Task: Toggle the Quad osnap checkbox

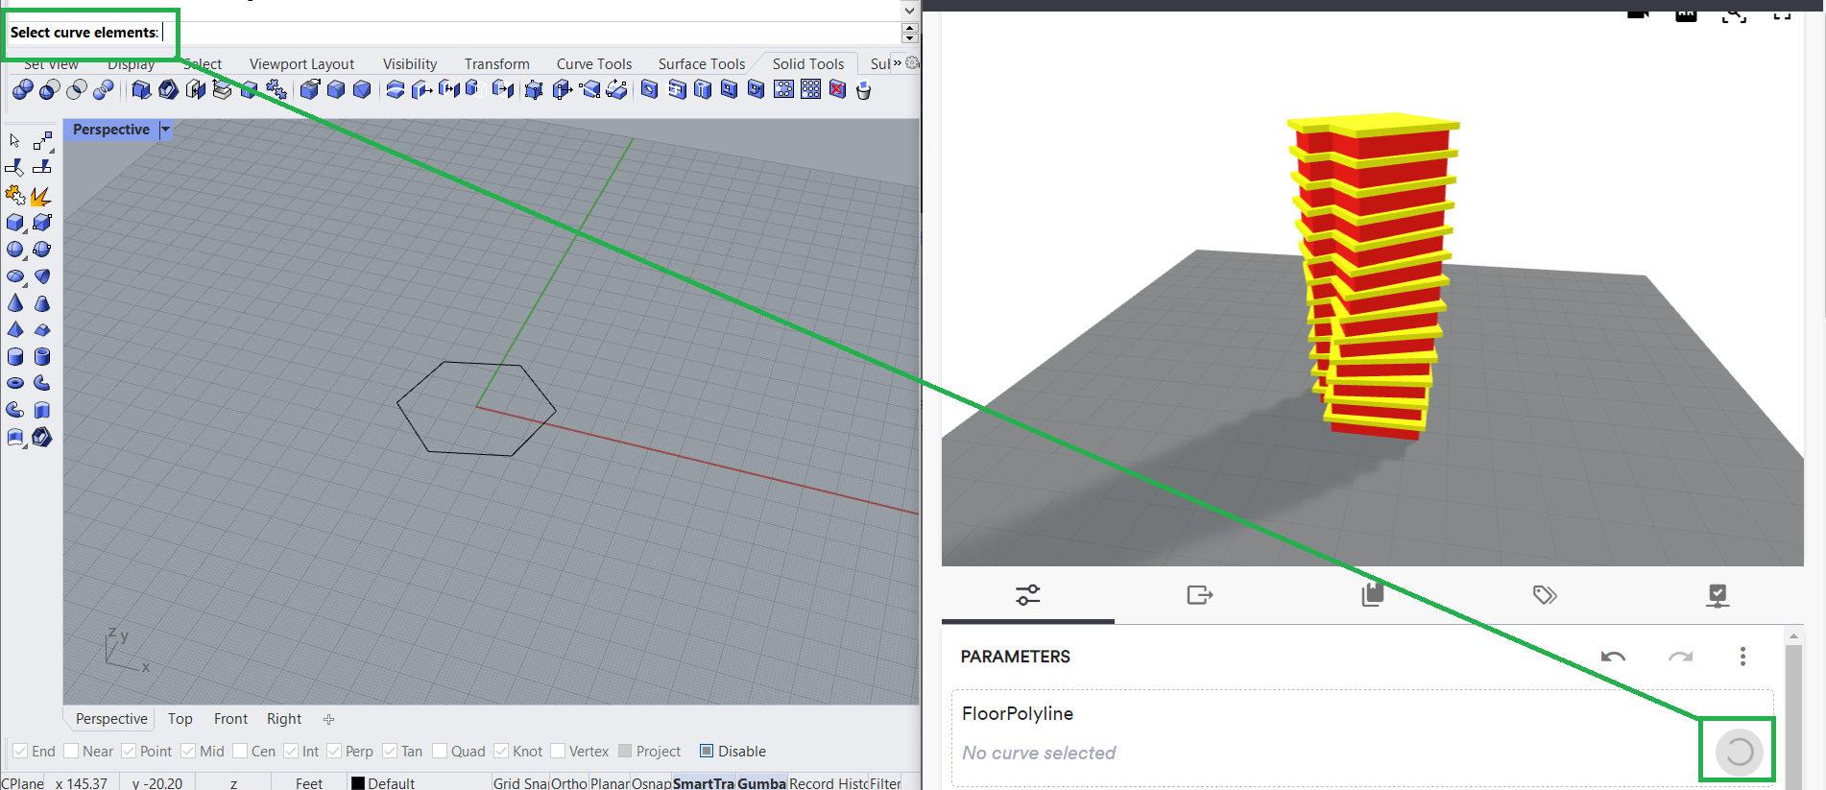Action: pos(440,751)
